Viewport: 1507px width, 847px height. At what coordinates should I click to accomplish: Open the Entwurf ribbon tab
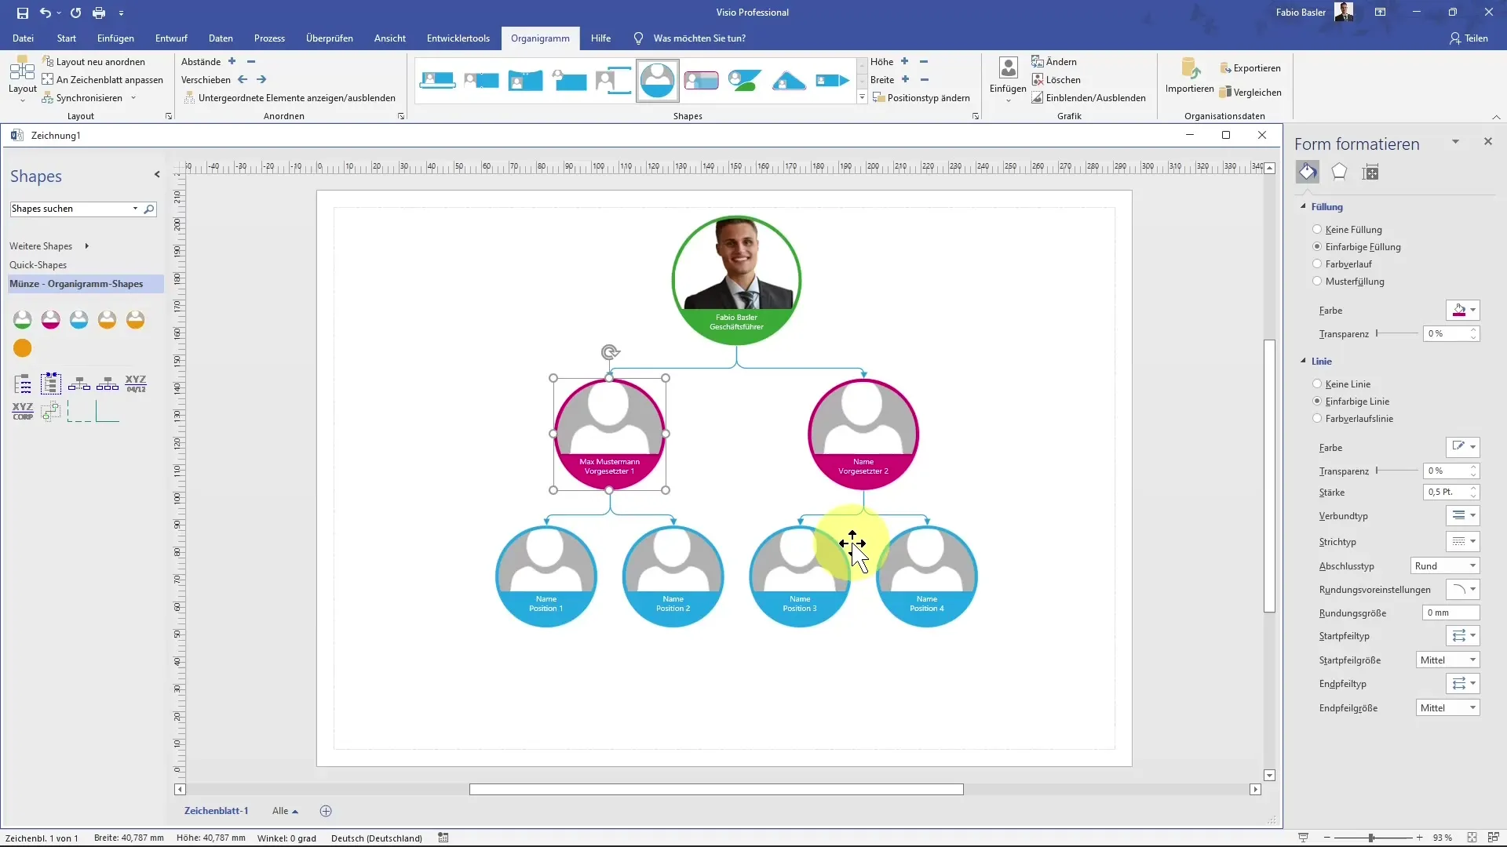(171, 38)
